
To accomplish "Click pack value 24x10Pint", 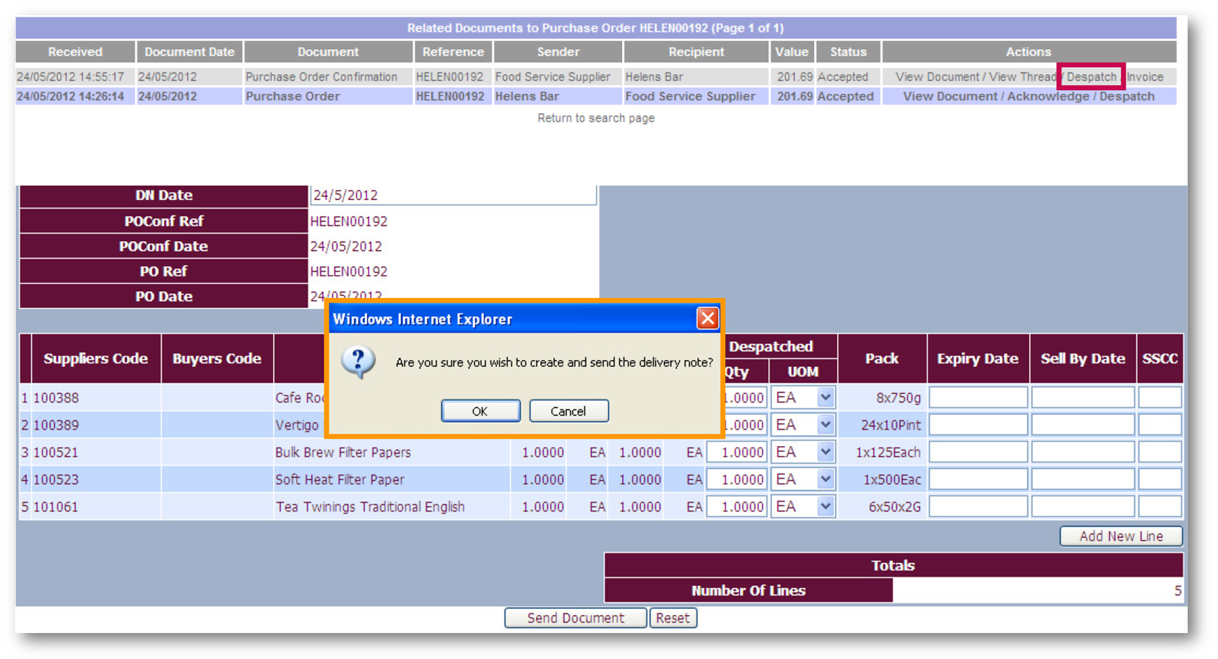I will [891, 425].
